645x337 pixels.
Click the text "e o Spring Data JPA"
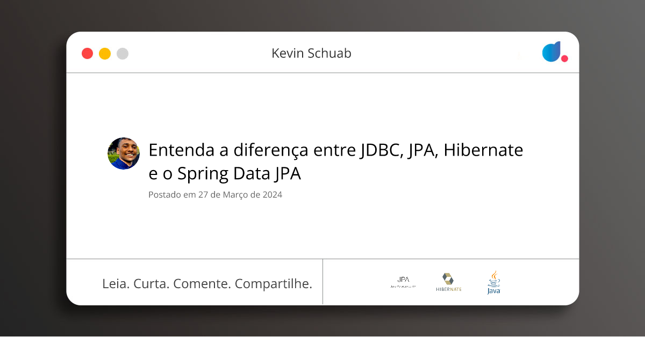point(225,174)
